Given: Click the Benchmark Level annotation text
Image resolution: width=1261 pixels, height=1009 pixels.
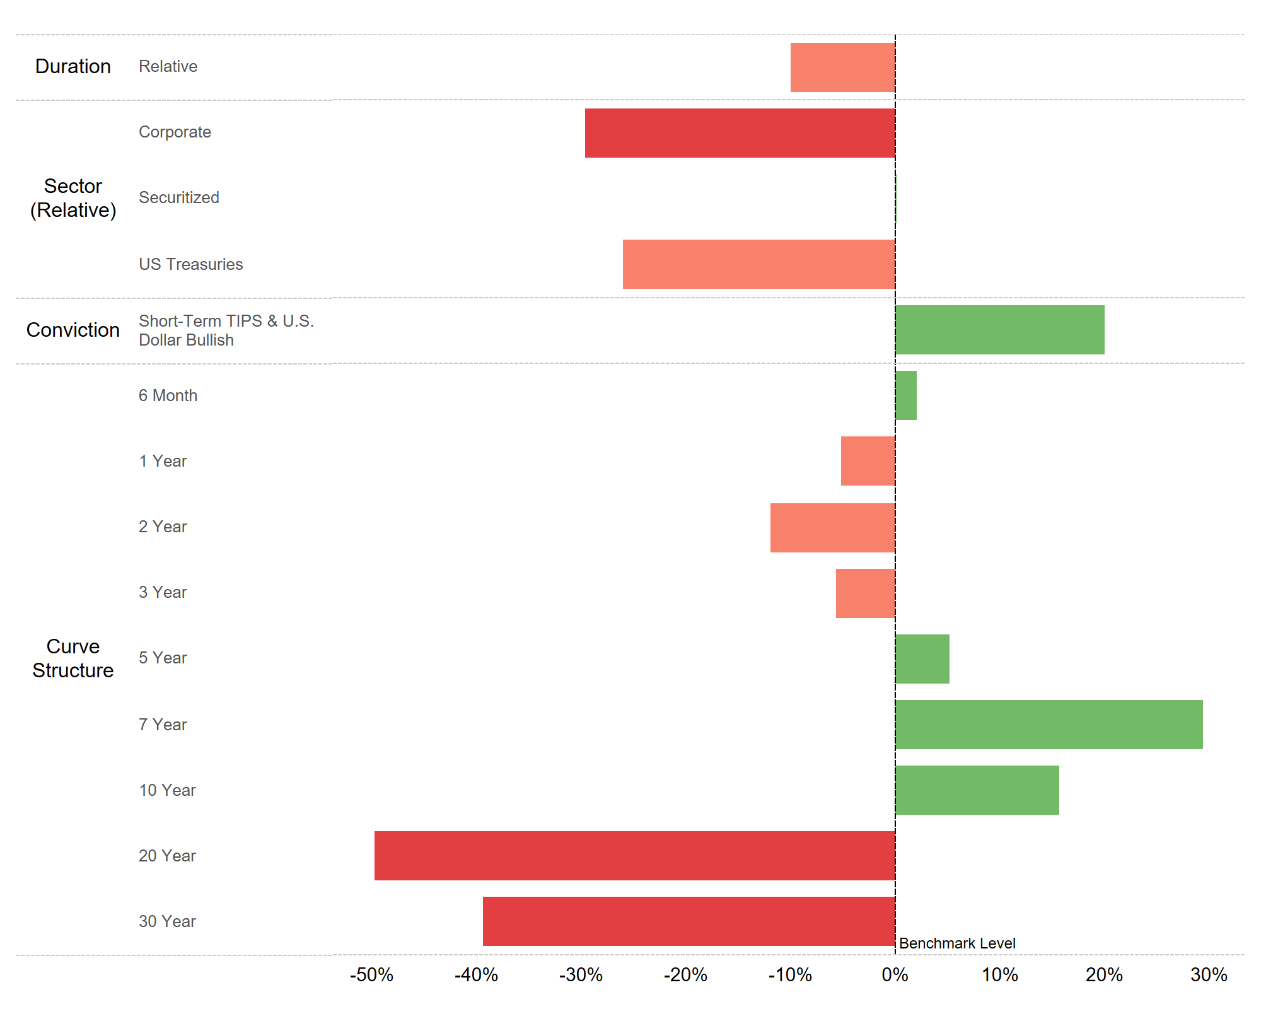Looking at the screenshot, I should pyautogui.click(x=956, y=943).
